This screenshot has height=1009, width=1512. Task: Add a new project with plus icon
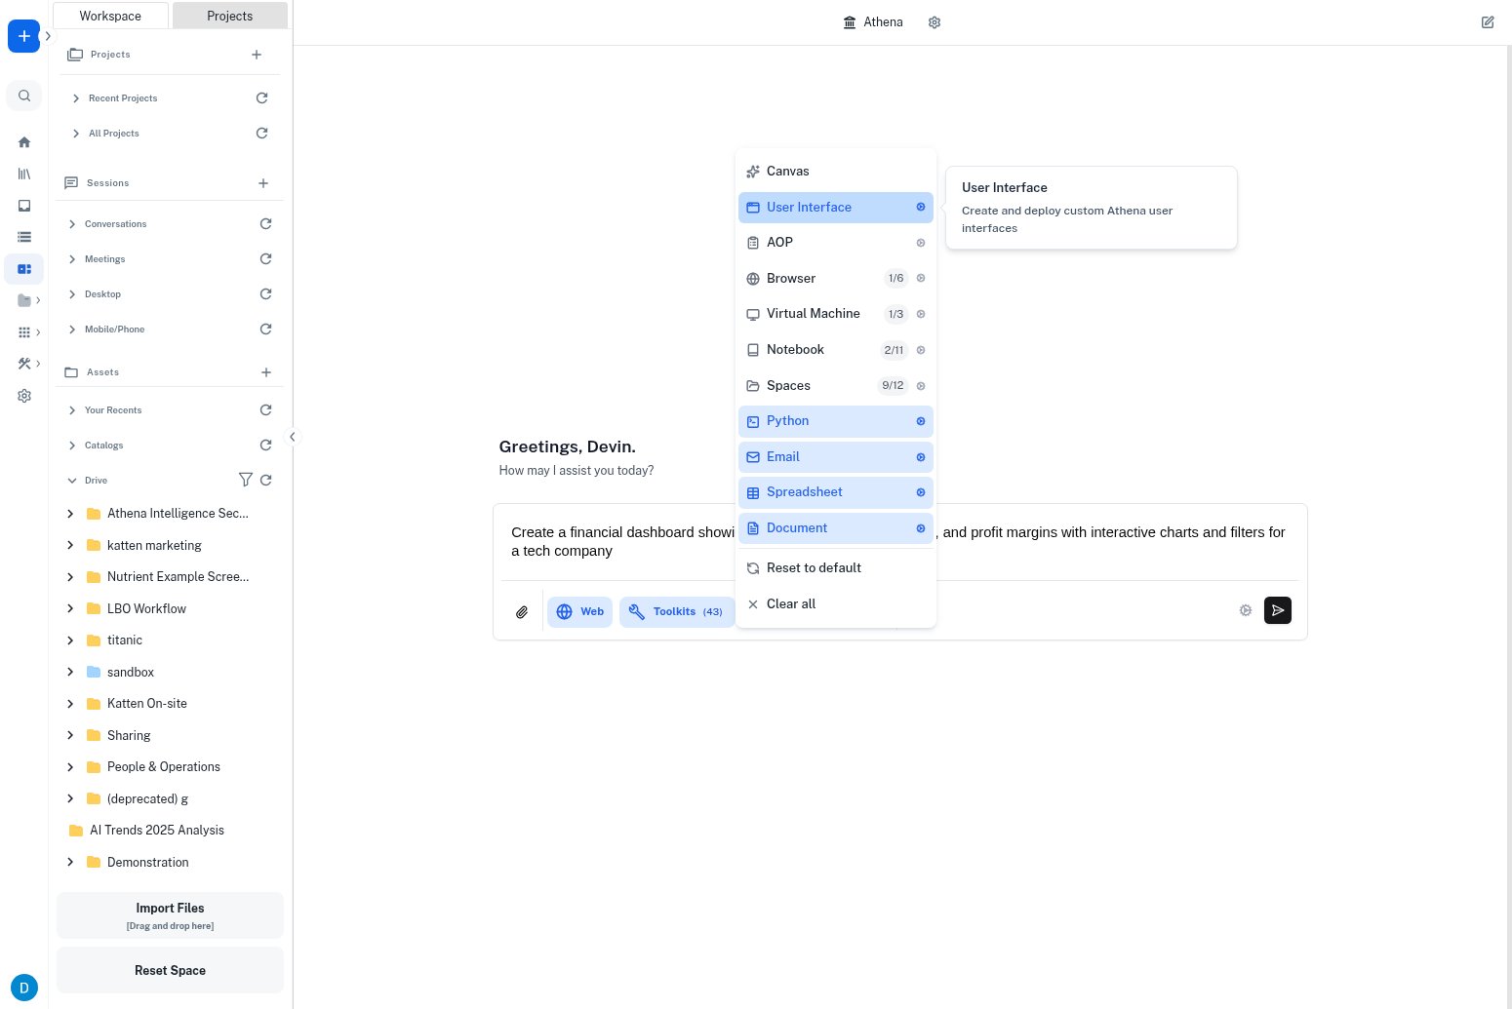point(257,55)
